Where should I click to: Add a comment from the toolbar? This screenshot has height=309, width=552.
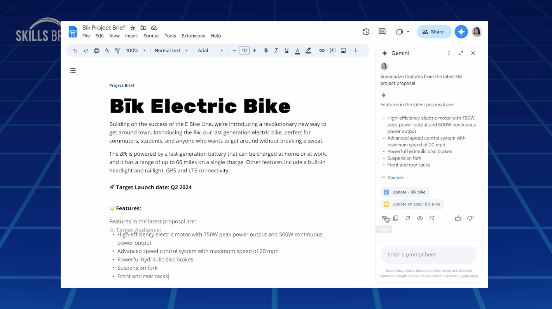333,50
